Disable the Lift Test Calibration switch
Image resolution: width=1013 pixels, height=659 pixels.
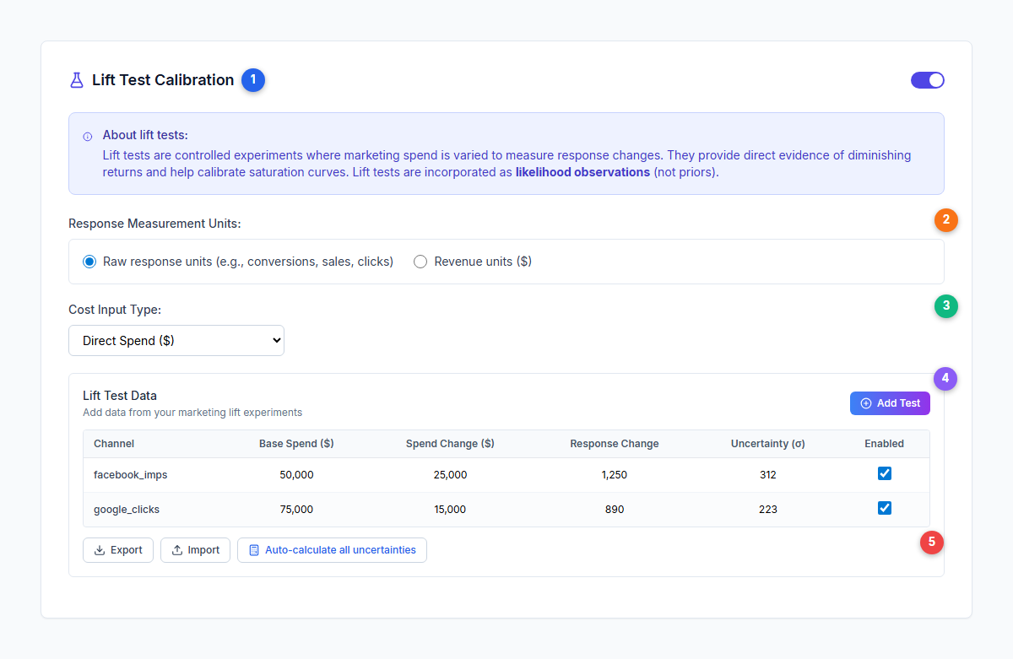tap(927, 80)
